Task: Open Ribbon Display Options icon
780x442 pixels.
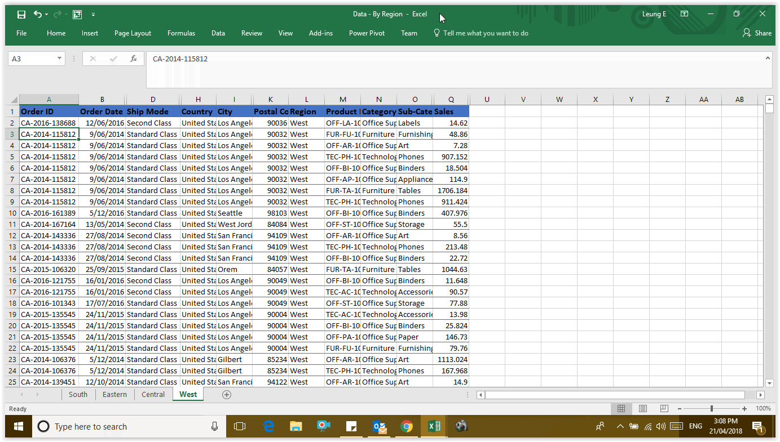Action: [x=684, y=14]
